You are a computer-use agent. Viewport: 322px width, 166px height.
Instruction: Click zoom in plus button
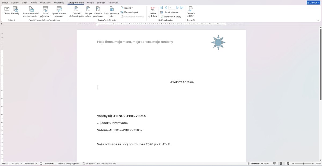[313, 163]
